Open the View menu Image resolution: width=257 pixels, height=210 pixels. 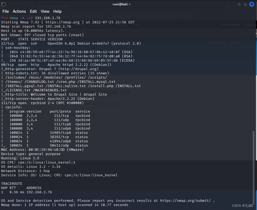point(45,11)
